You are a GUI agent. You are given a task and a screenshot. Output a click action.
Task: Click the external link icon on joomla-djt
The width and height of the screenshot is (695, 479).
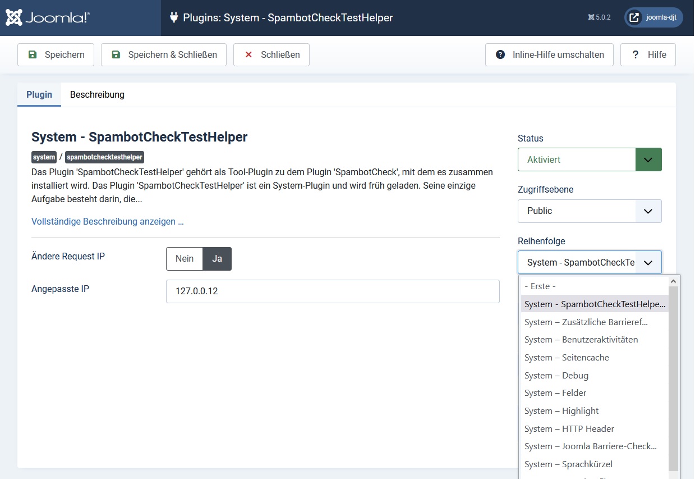click(634, 17)
